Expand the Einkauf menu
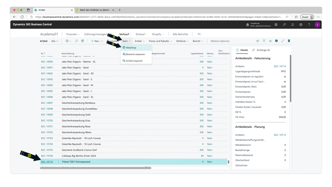This screenshot has height=187, width=332. tap(141, 34)
